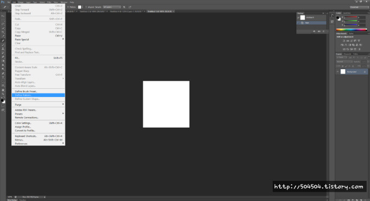Open Adobe PDF Presets menu item

[38, 110]
